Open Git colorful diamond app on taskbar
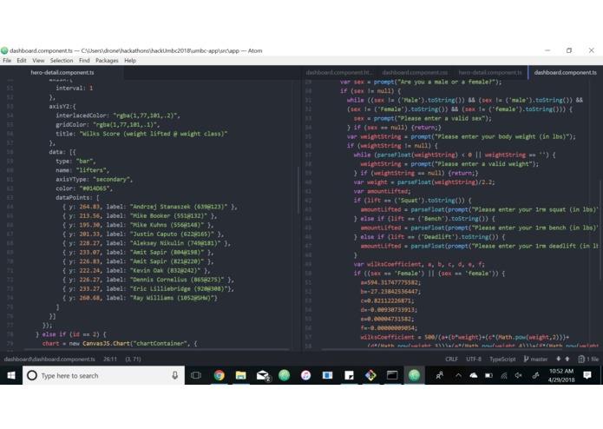This screenshot has width=603, height=429. point(371,375)
